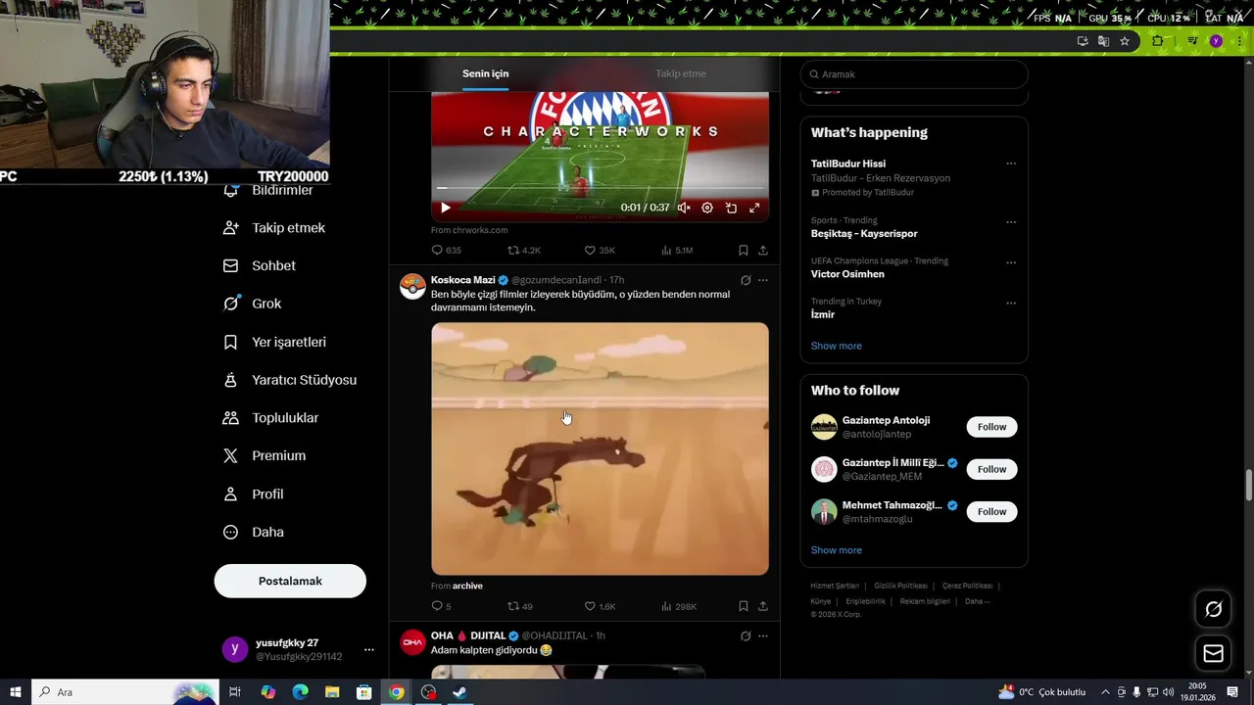View analytics showing 5.1M views
The image size is (1254, 705).
[677, 251]
